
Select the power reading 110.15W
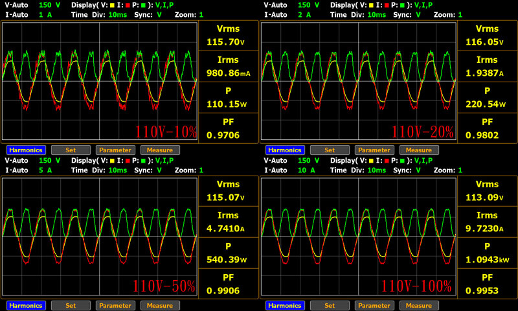227,104
